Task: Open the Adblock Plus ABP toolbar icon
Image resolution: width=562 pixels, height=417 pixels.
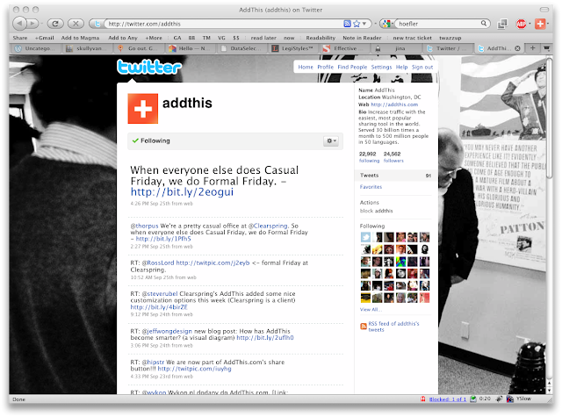Action: point(521,24)
